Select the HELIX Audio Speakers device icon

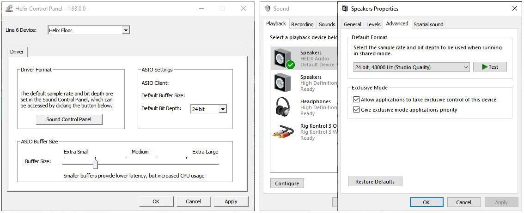pos(283,59)
